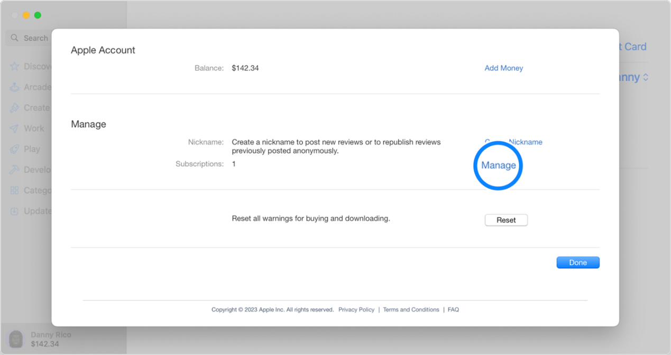The image size is (671, 355).
Task: Select the Discover icon in the sidebar
Action: pyautogui.click(x=15, y=66)
